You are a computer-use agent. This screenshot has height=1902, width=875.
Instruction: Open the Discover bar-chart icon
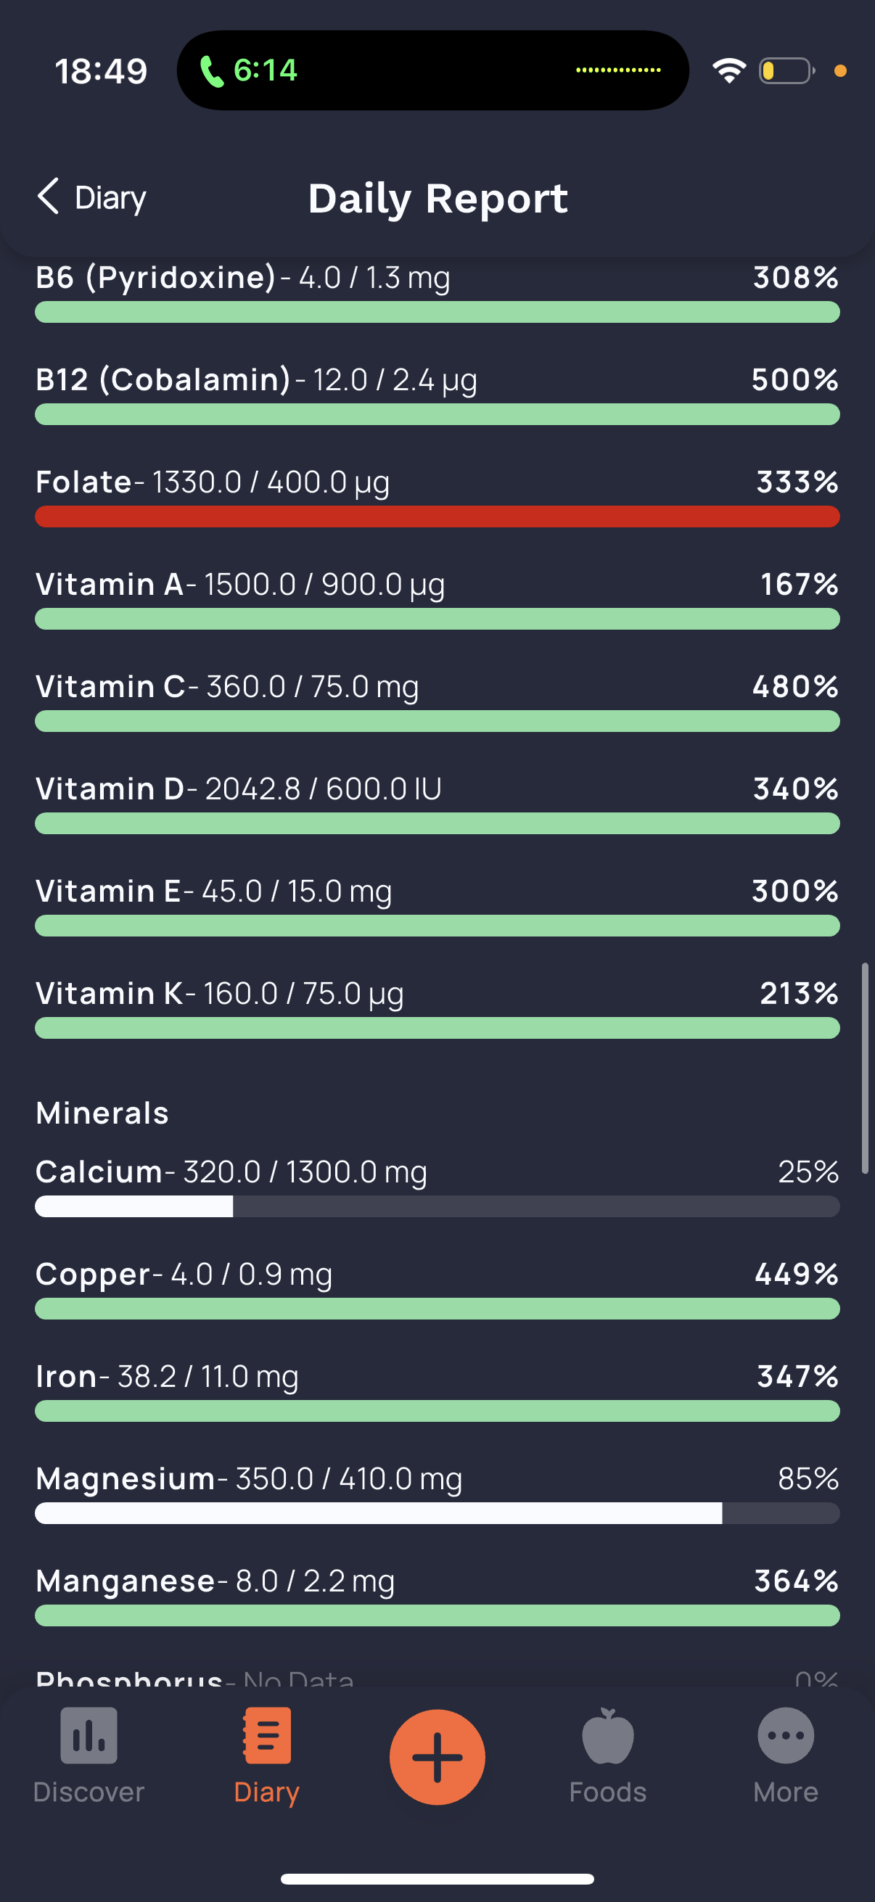pyautogui.click(x=89, y=1735)
